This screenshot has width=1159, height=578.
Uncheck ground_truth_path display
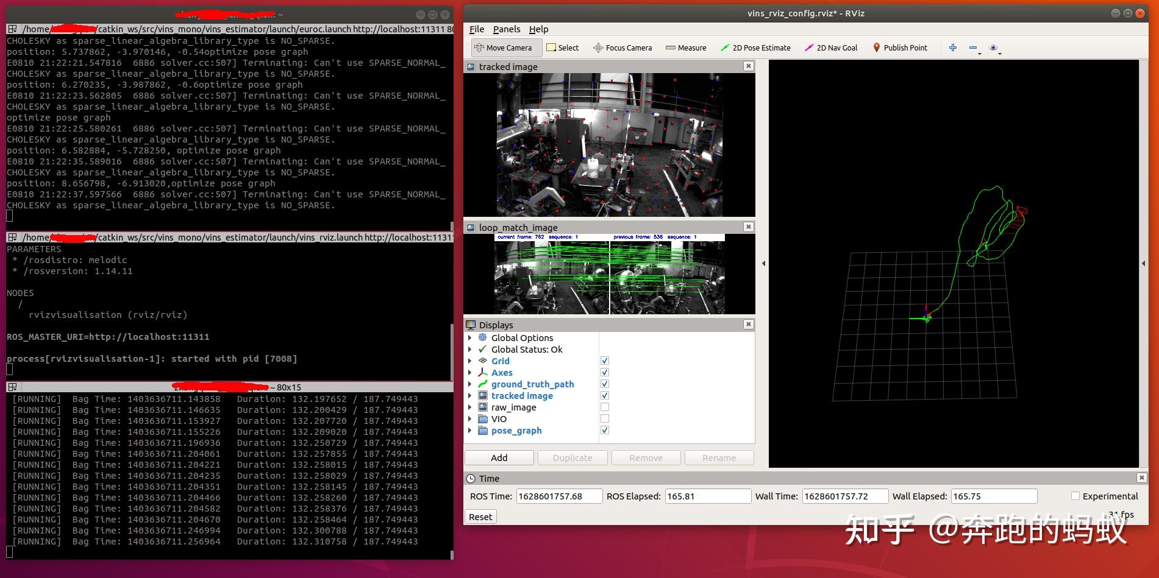coord(605,384)
